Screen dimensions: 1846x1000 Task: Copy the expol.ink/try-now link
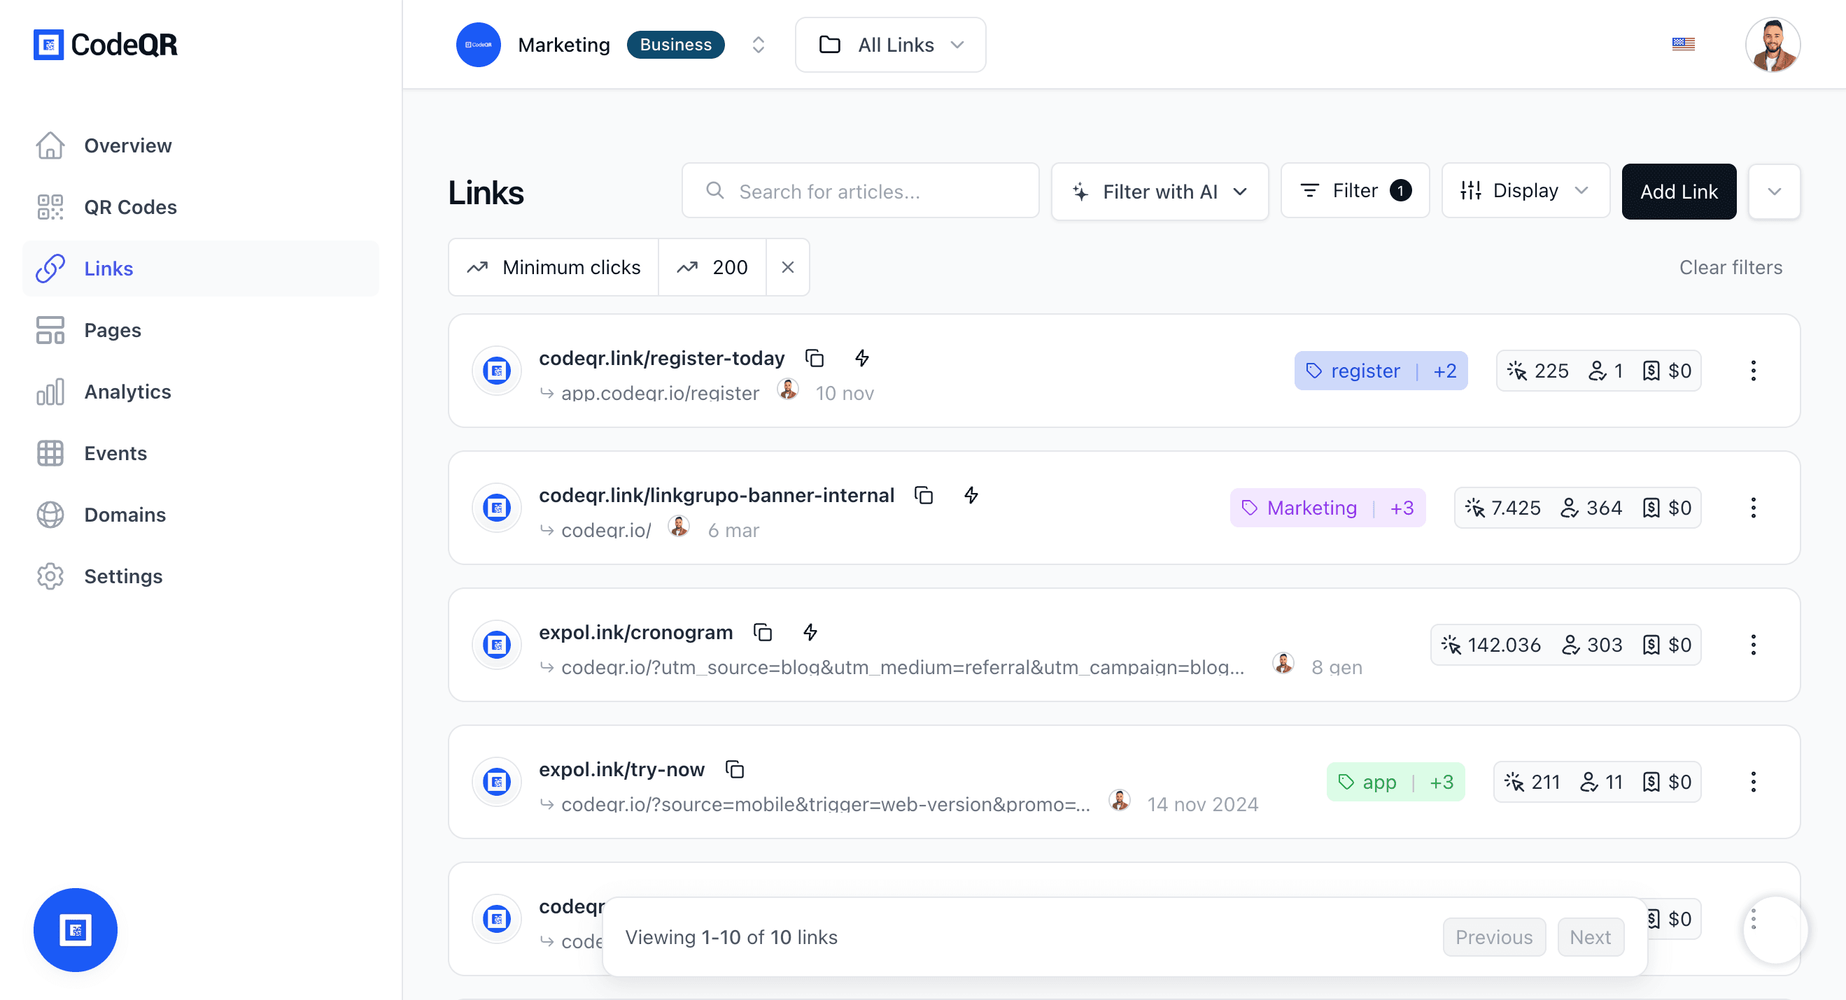tap(735, 769)
